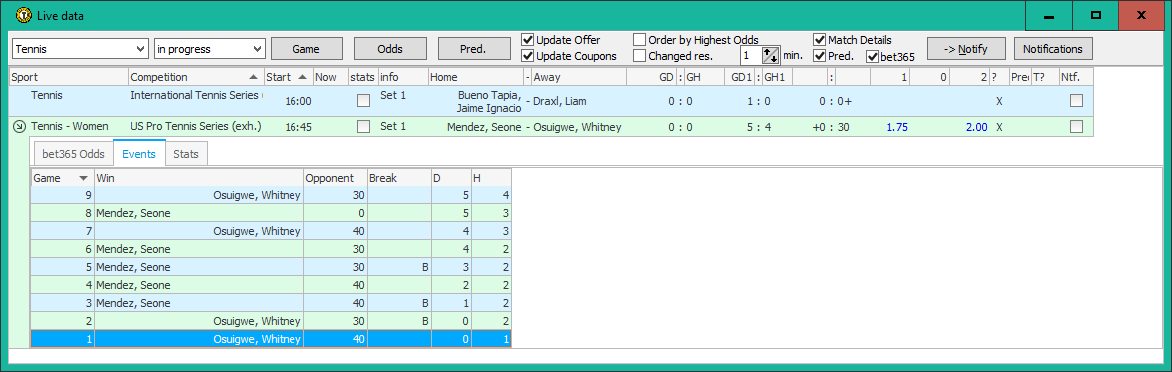
Task: Click the Away column header
Action: (x=578, y=76)
